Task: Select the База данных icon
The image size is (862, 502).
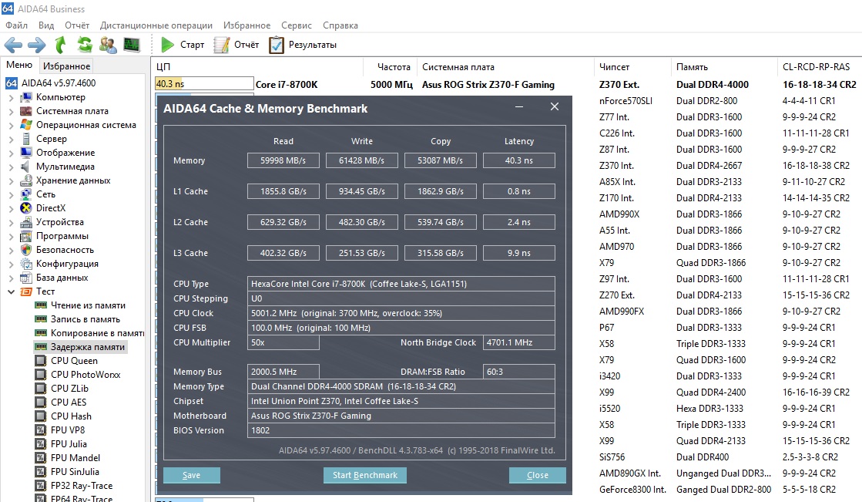Action: tap(26, 278)
